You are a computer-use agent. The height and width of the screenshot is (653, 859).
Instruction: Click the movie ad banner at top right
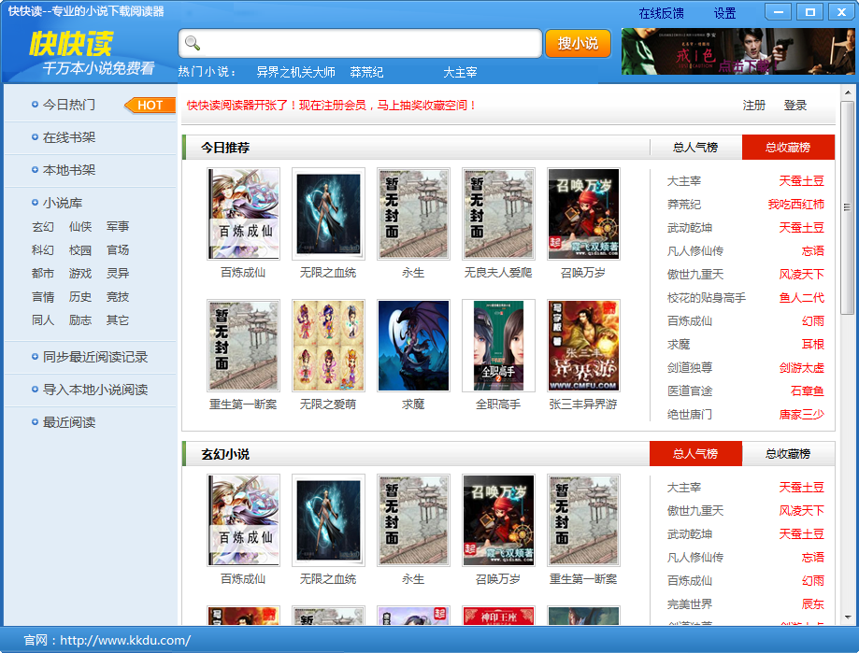[737, 51]
